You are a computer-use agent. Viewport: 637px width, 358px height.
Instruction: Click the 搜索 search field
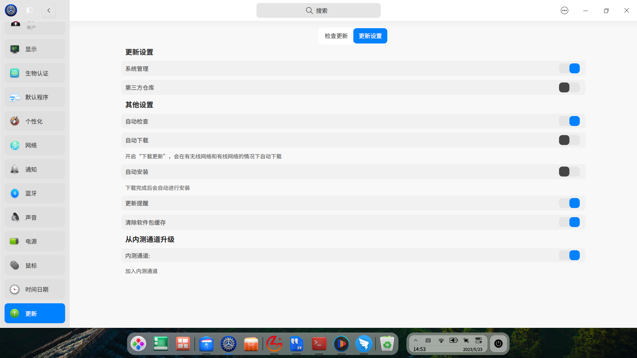pyautogui.click(x=318, y=11)
